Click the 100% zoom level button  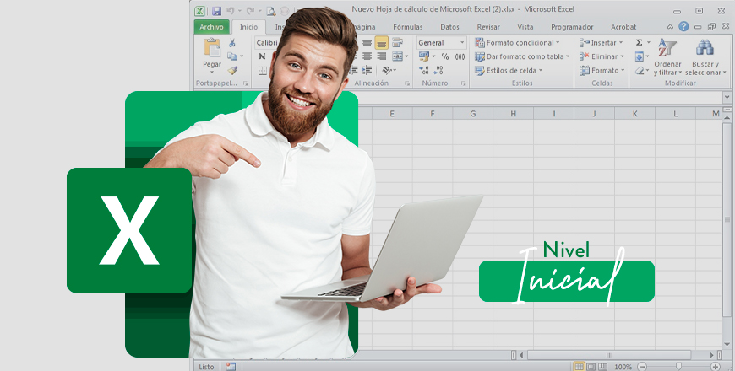click(623, 368)
